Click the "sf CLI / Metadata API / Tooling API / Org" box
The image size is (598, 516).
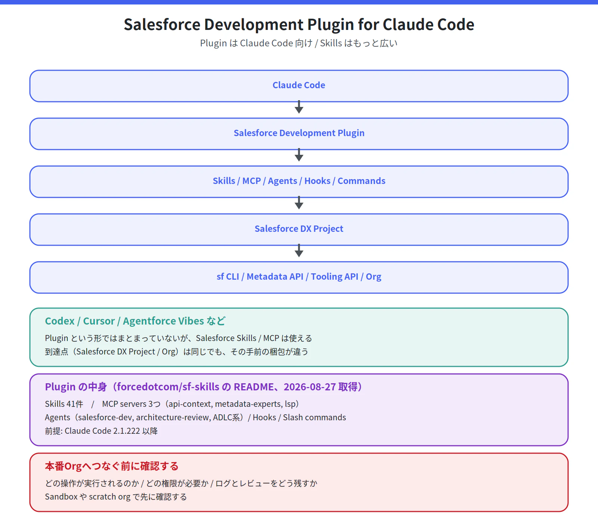(x=299, y=277)
